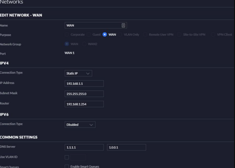
Task: Pick the Site-to-Site VPN purpose option
Action: (x=180, y=35)
